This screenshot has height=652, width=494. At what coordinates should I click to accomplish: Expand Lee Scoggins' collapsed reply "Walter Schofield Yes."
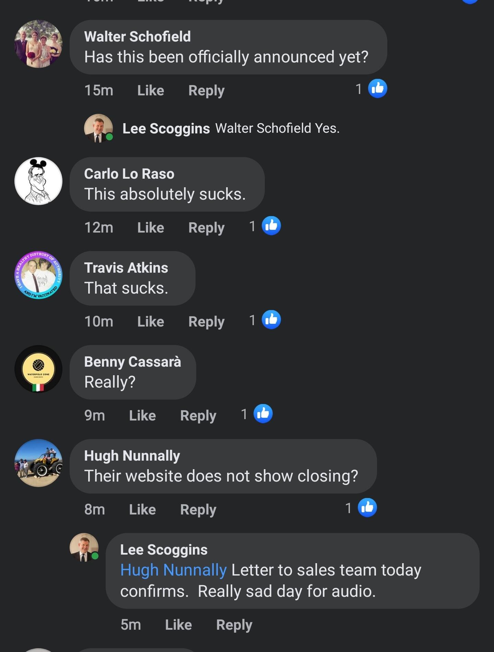231,128
